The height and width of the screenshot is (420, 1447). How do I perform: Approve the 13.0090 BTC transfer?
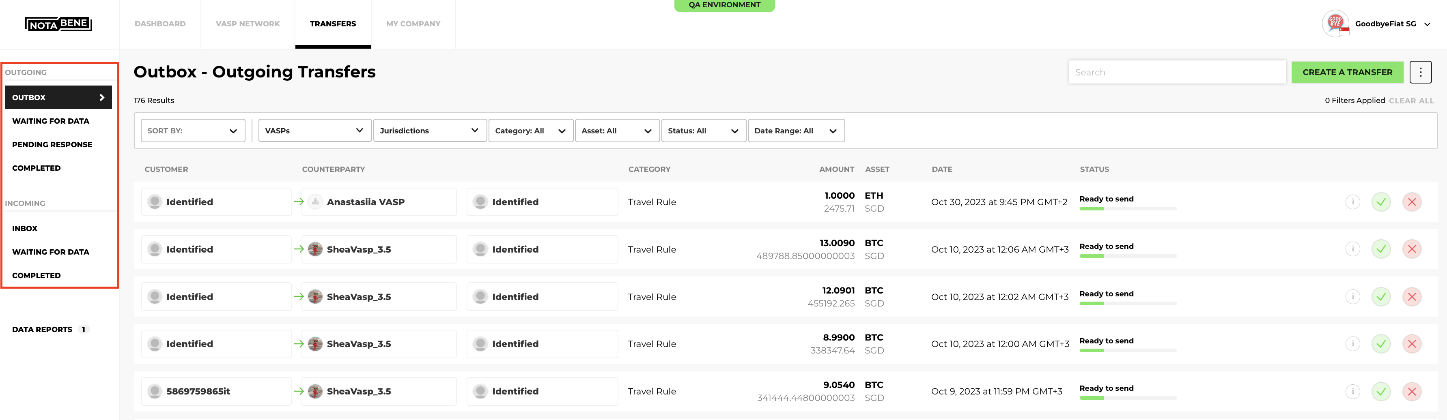(1381, 249)
